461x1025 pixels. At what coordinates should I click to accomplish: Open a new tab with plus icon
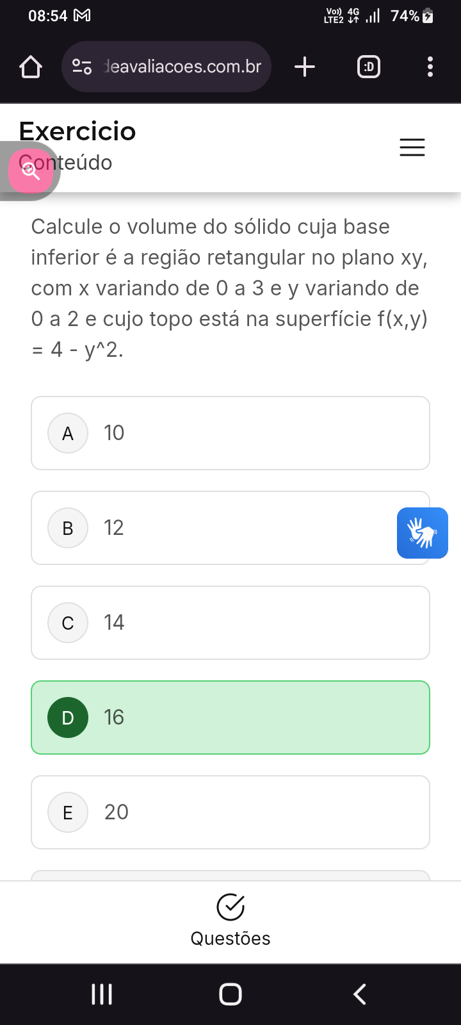(x=305, y=67)
